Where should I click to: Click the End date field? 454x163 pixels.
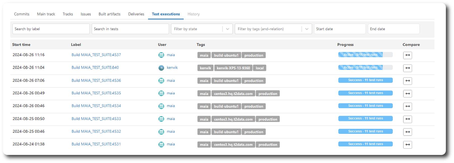[393, 29]
